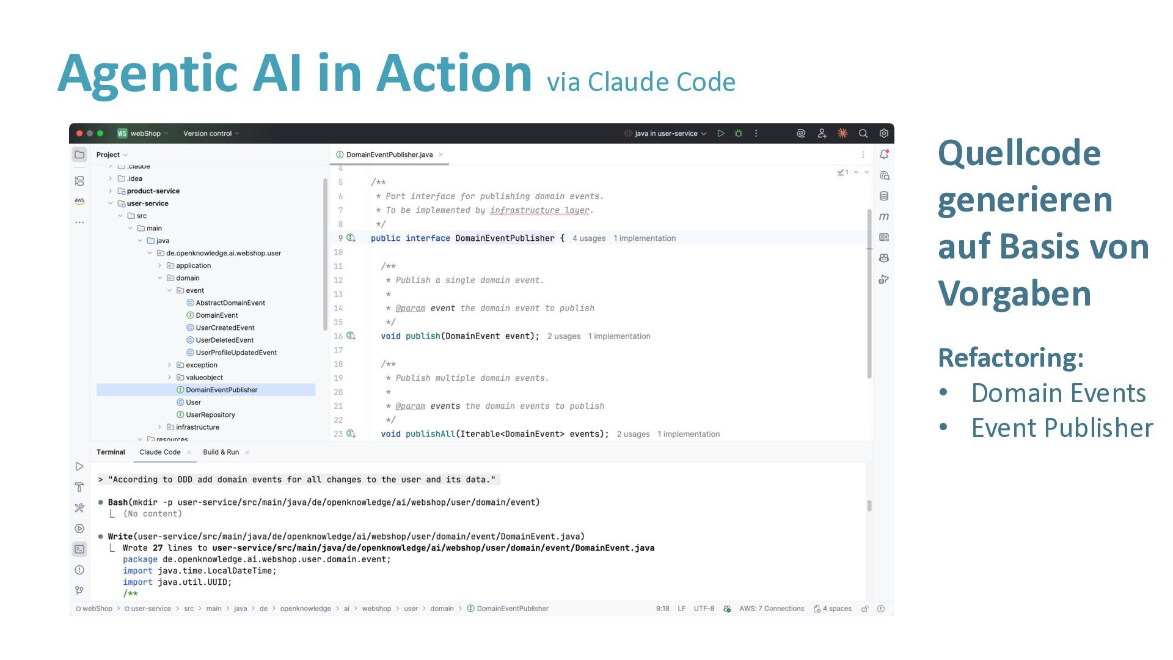Expand the product-service folder
This screenshot has height=660, width=1173.
coord(111,191)
